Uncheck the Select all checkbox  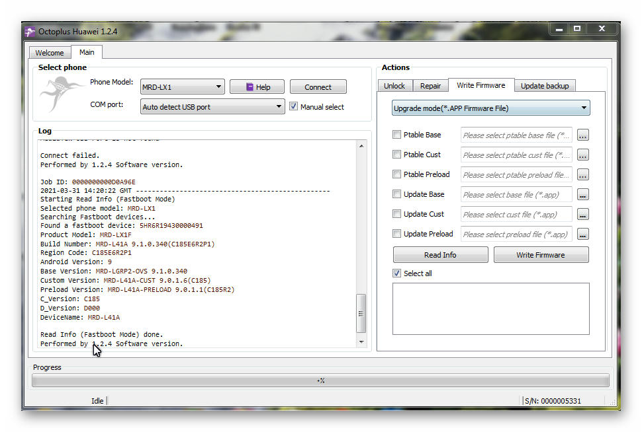(x=396, y=273)
